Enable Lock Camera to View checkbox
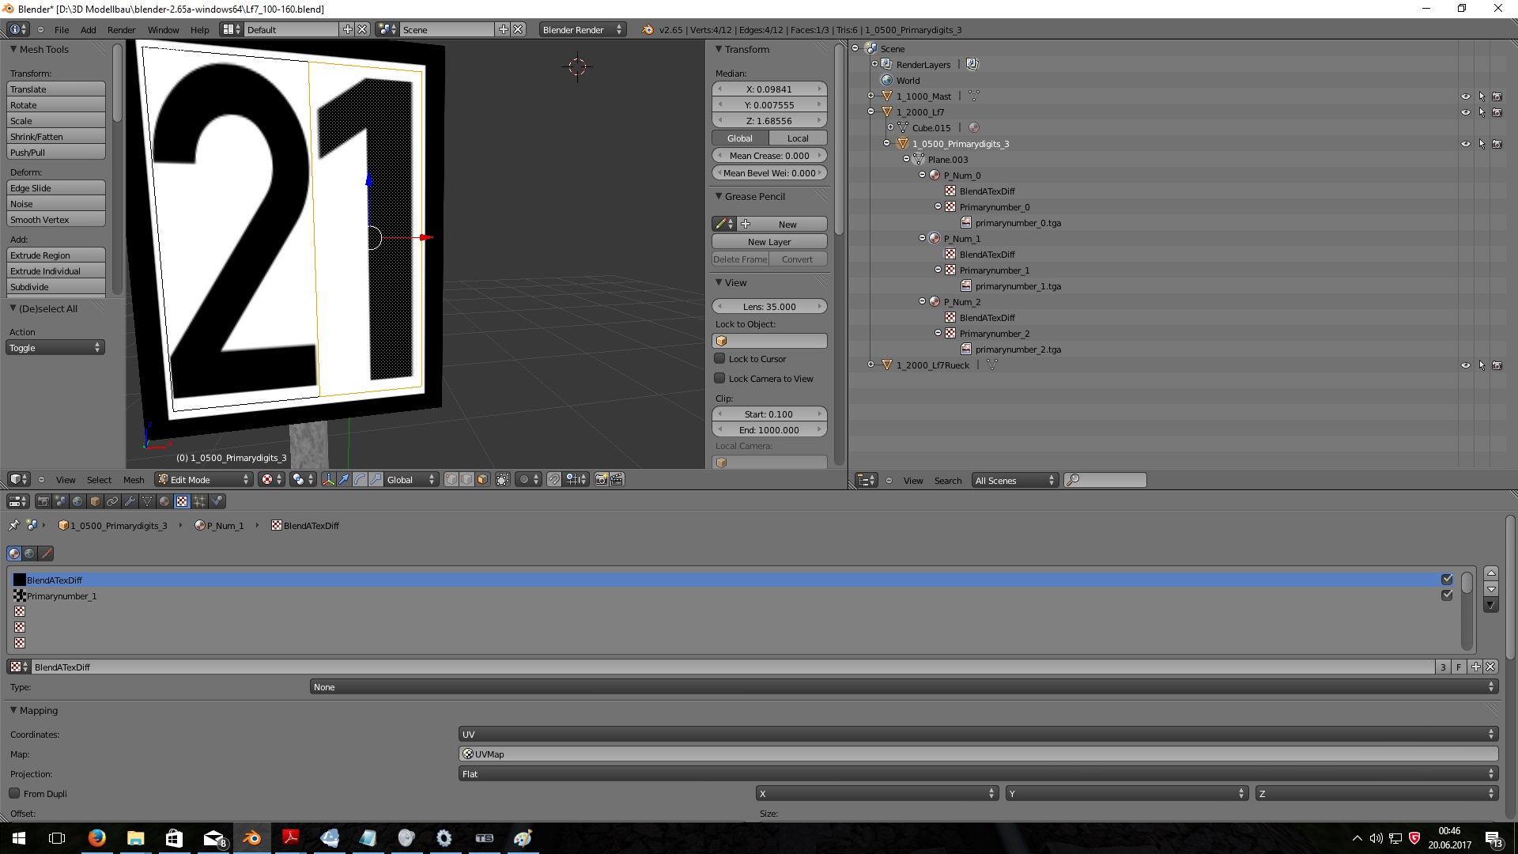 719,379
